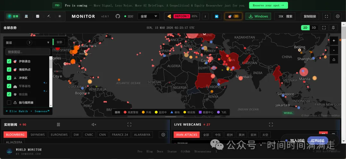The image size is (346, 159).
Task: Uncheck the 伊朗袭击 layer checkbox
Action: [9, 61]
